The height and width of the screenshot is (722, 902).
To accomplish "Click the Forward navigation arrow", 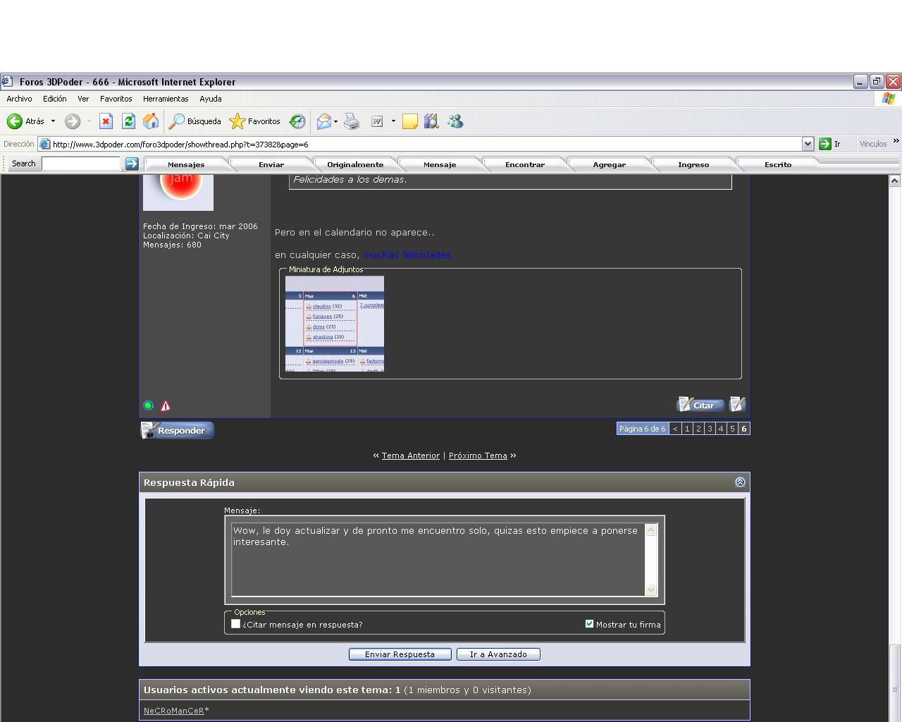I will [73, 121].
